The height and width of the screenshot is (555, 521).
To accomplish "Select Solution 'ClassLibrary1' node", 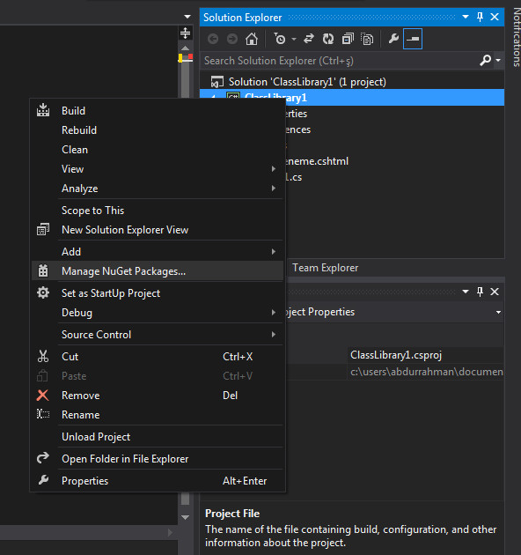I will 307,82.
